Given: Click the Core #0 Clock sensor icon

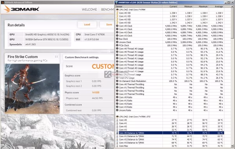Looking at the screenshot, I should point(117,26).
